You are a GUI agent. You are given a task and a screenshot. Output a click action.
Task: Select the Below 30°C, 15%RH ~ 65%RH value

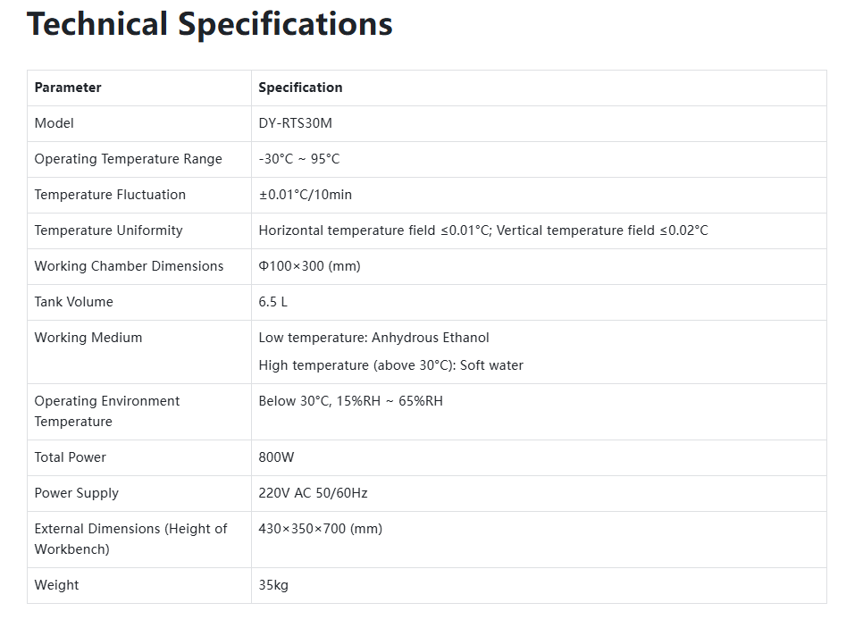(x=350, y=401)
